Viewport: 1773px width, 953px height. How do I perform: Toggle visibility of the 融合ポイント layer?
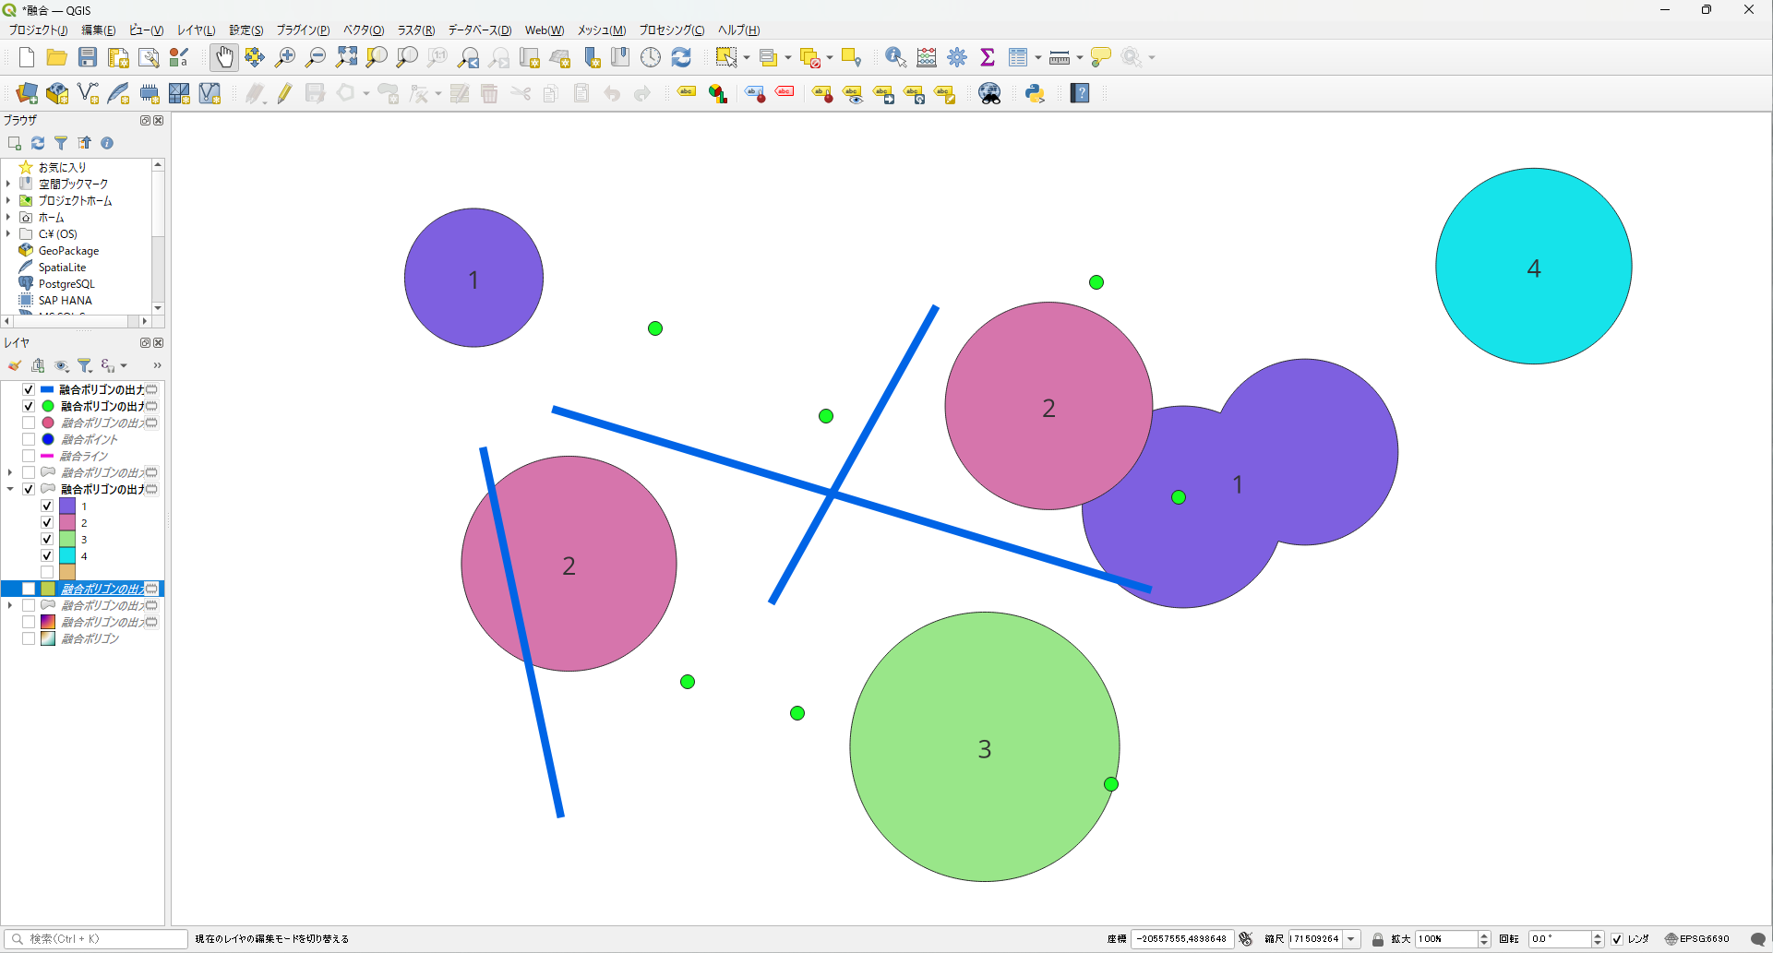click(29, 439)
